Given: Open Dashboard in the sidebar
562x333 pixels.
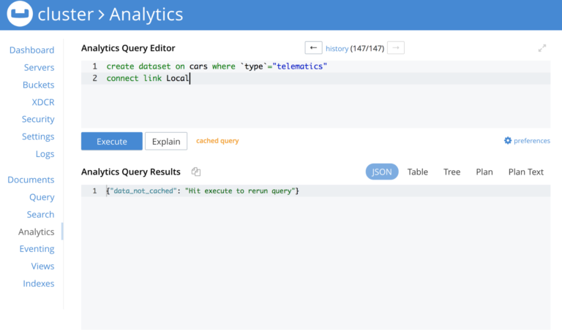Looking at the screenshot, I should 32,50.
